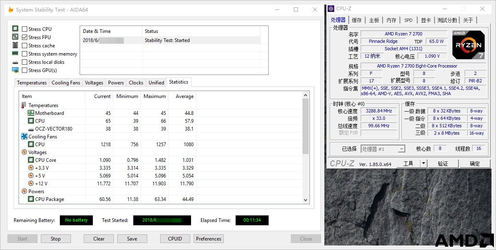The width and height of the screenshot is (496, 250).
Task: Switch to the Temperatures tab
Action: tap(32, 83)
